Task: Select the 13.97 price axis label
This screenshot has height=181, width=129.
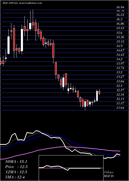Action: click(x=120, y=64)
